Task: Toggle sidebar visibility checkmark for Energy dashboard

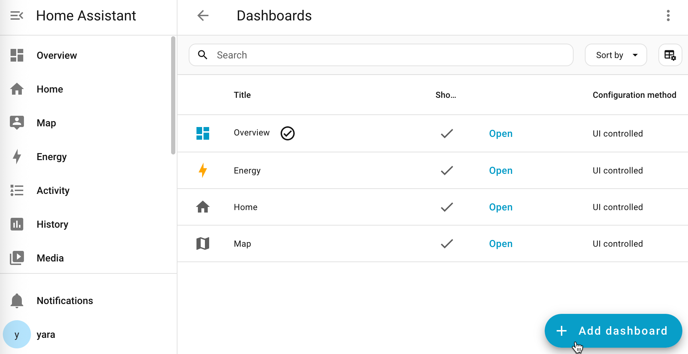Action: (x=446, y=170)
